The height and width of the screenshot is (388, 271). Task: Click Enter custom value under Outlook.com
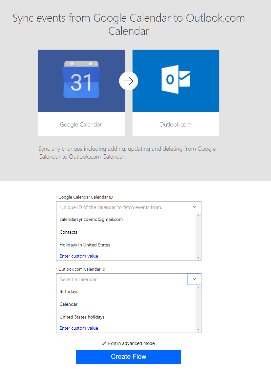79,328
